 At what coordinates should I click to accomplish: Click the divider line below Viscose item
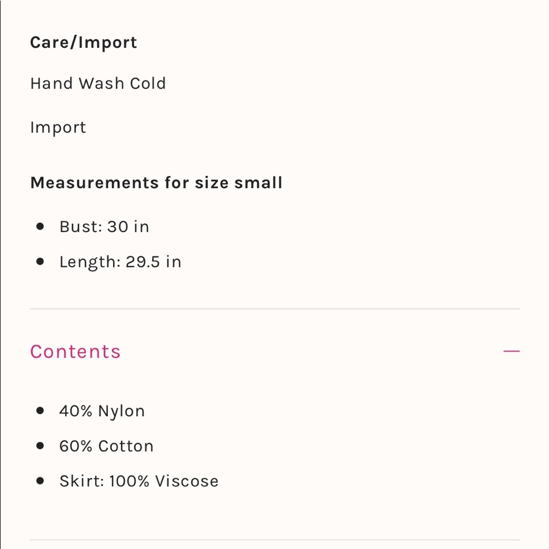pyautogui.click(x=275, y=540)
